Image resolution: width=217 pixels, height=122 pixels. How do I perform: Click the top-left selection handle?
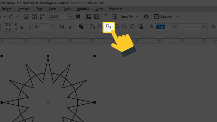pos(2,56)
